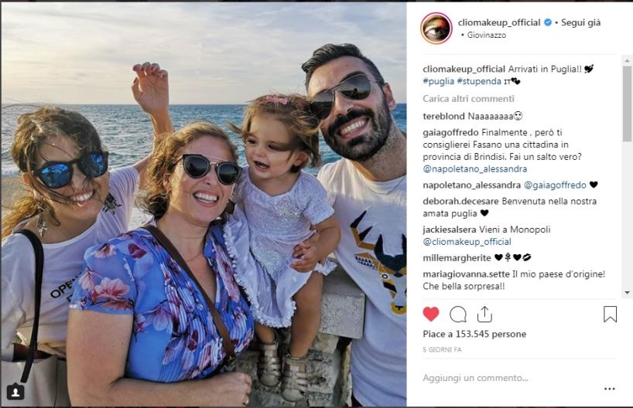Open the Giovinazzo location link
The width and height of the screenshot is (633, 408).
[x=487, y=35]
